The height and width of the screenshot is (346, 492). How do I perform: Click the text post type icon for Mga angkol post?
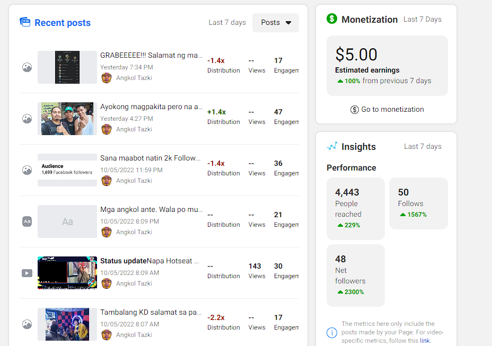point(27,221)
